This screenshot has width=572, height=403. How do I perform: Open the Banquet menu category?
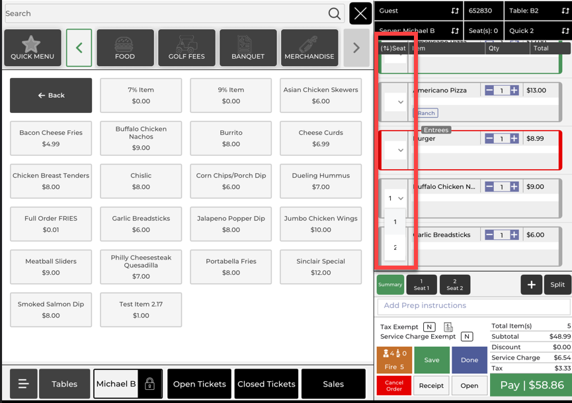(248, 48)
